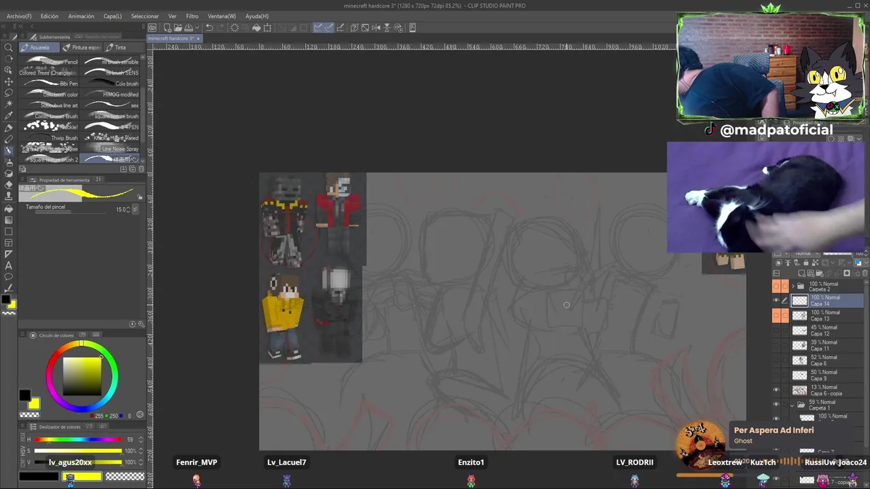Expand brush size options chevron
The height and width of the screenshot is (489, 870).
pos(135,209)
